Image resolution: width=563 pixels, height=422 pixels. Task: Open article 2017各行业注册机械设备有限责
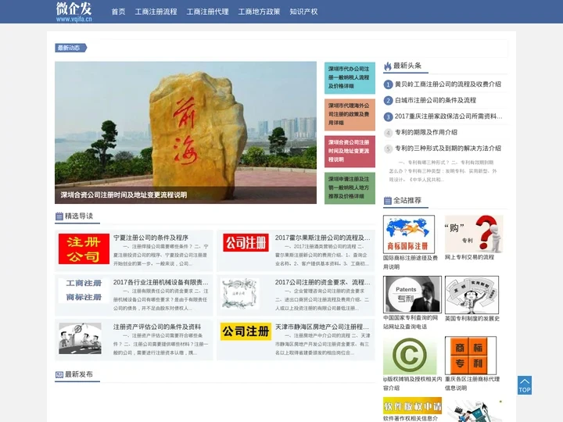(160, 282)
